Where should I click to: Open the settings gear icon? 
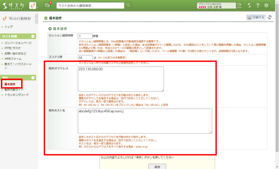pos(266,6)
